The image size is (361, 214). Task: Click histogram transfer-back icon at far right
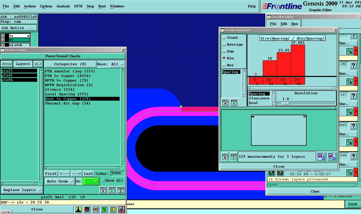pyautogui.click(x=332, y=157)
